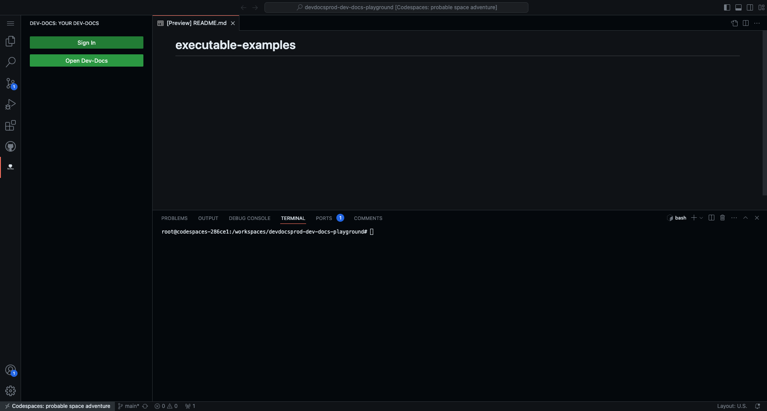Open the Extensions view icon
The height and width of the screenshot is (411, 767).
coord(11,126)
